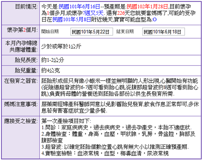
Task: Click the 第一次產檢項目如下 heading
Action: pyautogui.click(x=66, y=121)
